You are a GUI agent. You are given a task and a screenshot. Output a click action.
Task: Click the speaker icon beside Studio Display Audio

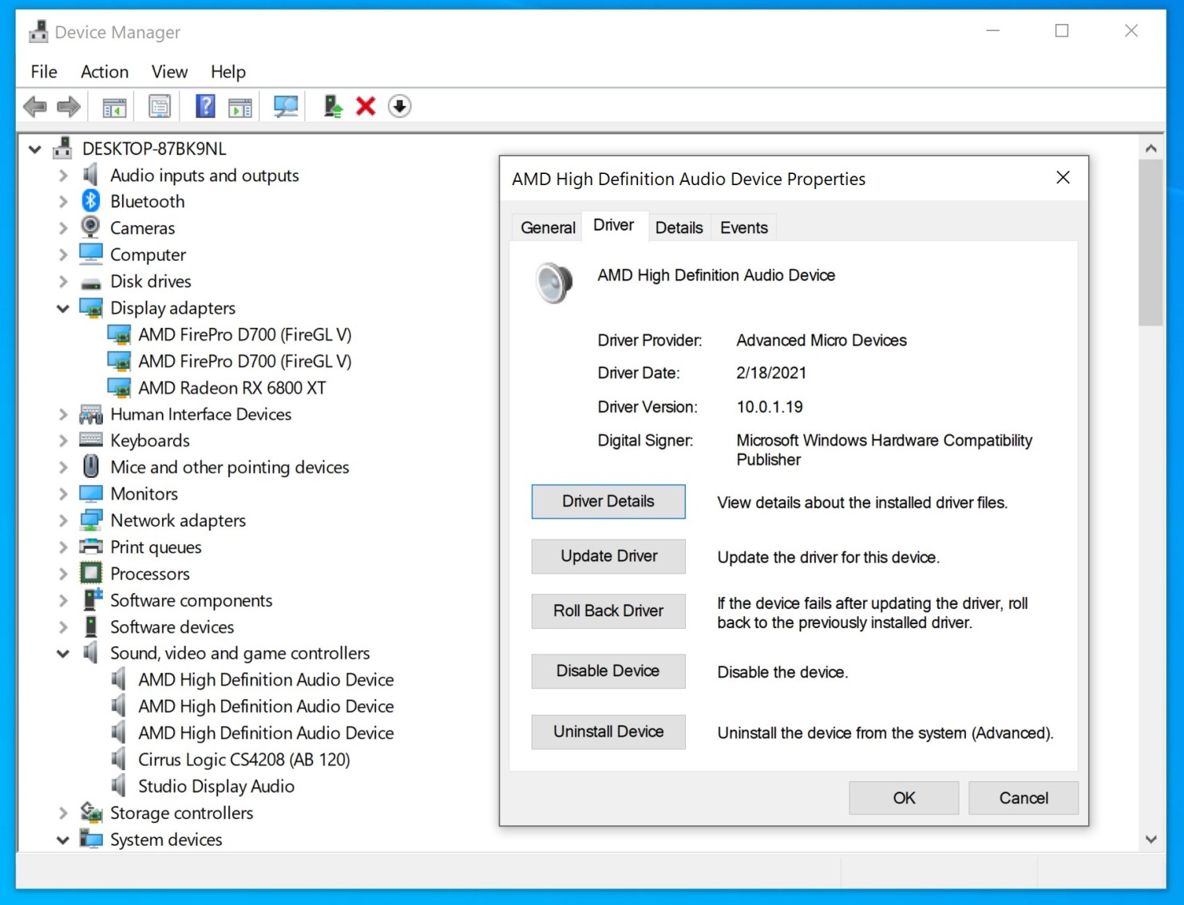119,785
